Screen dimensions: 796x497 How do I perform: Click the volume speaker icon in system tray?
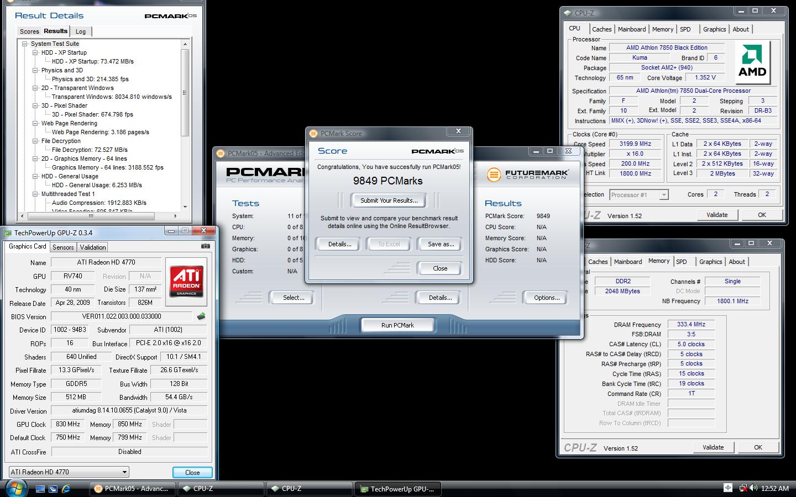(x=753, y=488)
